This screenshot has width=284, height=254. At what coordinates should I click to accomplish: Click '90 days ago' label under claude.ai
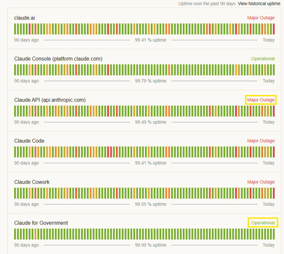coord(26,40)
